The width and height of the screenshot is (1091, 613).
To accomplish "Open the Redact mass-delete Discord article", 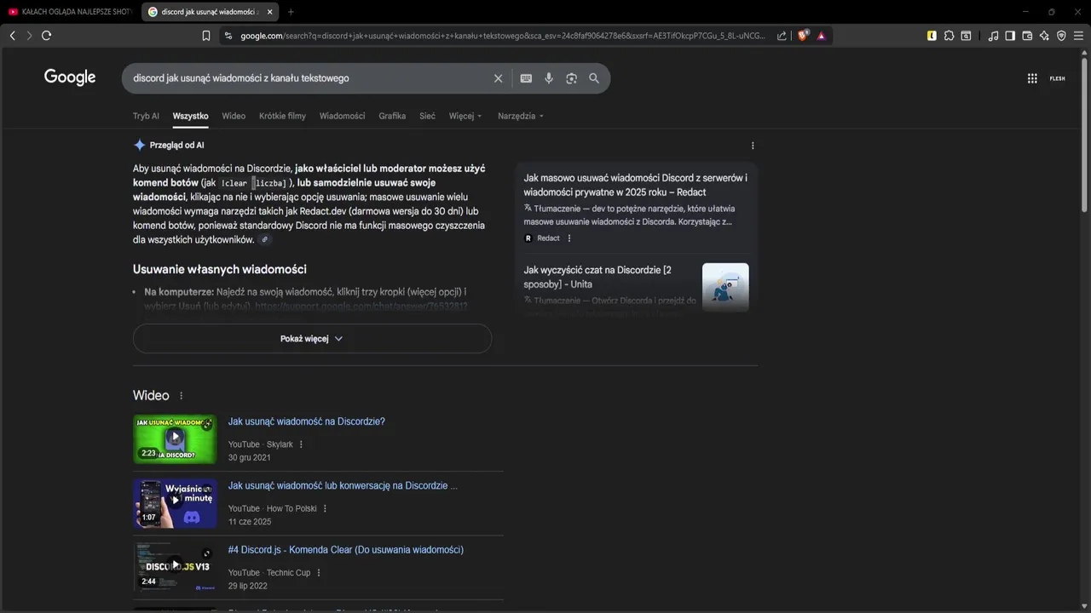I will pos(635,185).
